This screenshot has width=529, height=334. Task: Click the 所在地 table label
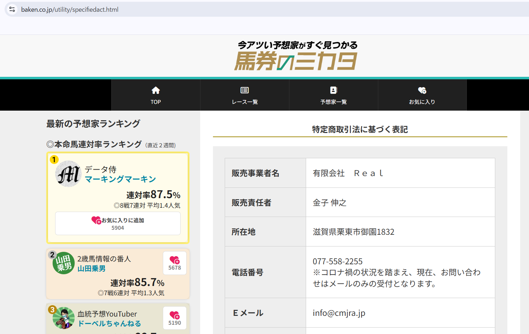pyautogui.click(x=244, y=232)
